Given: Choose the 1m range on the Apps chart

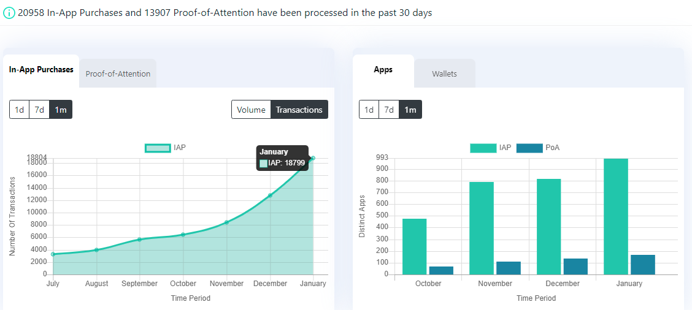Looking at the screenshot, I should (410, 110).
